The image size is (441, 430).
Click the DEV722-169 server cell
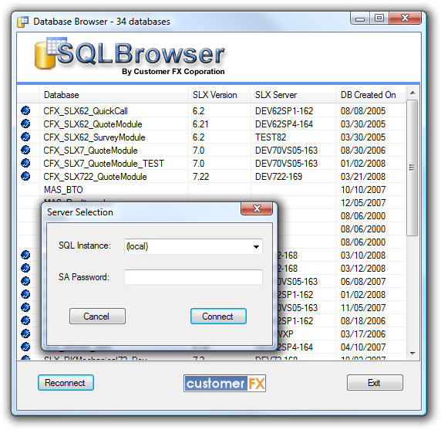278,177
